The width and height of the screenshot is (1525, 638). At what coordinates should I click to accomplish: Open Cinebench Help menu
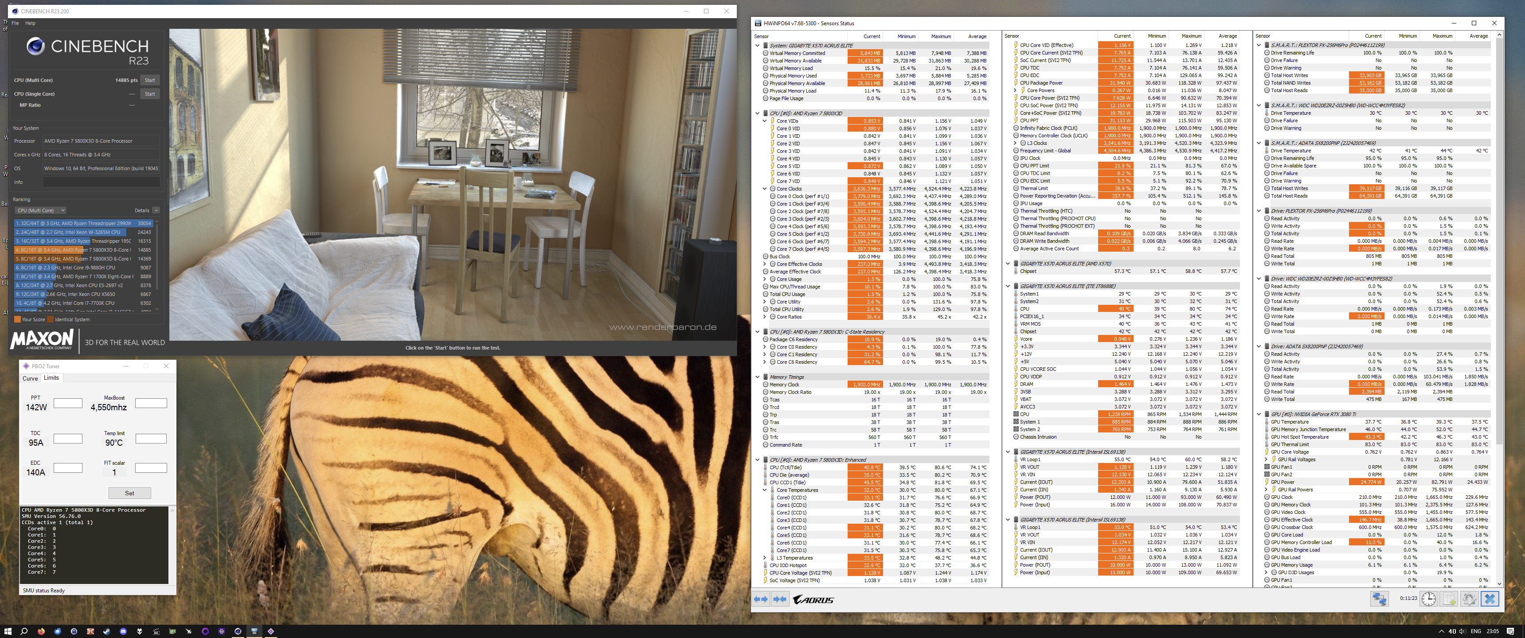tap(30, 23)
